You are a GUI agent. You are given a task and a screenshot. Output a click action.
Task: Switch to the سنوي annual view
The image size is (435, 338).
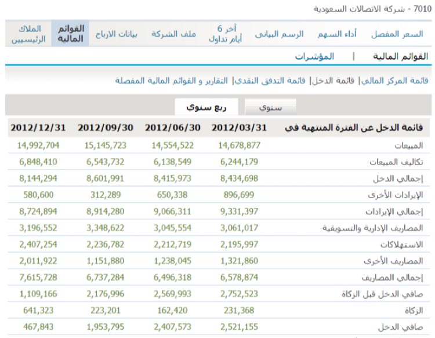click(x=270, y=107)
